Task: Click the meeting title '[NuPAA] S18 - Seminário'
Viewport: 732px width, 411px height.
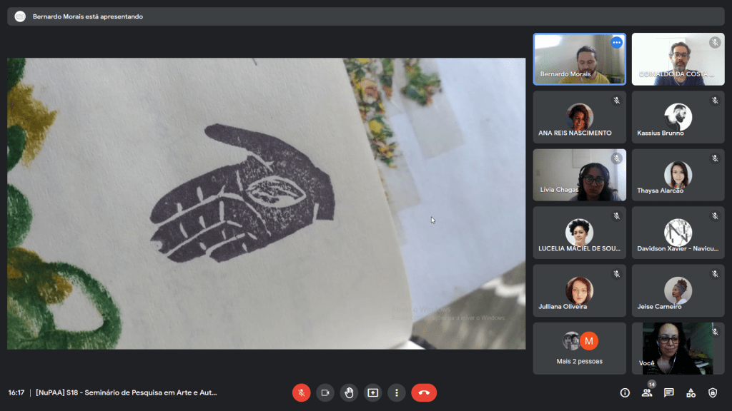Action: tap(126, 392)
